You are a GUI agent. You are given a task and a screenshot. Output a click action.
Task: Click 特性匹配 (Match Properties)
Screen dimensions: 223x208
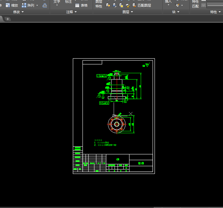(x=195, y=4)
